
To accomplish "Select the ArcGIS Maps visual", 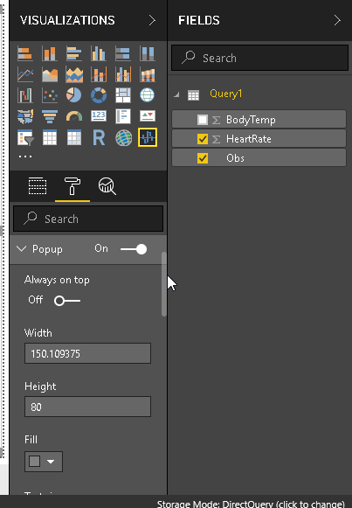I will pos(123,137).
